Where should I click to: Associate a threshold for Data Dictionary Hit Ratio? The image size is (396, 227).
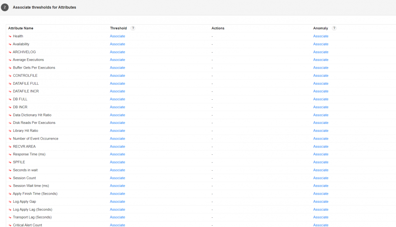pos(117,115)
